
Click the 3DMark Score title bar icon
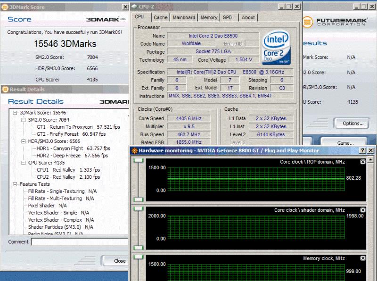click(x=5, y=7)
